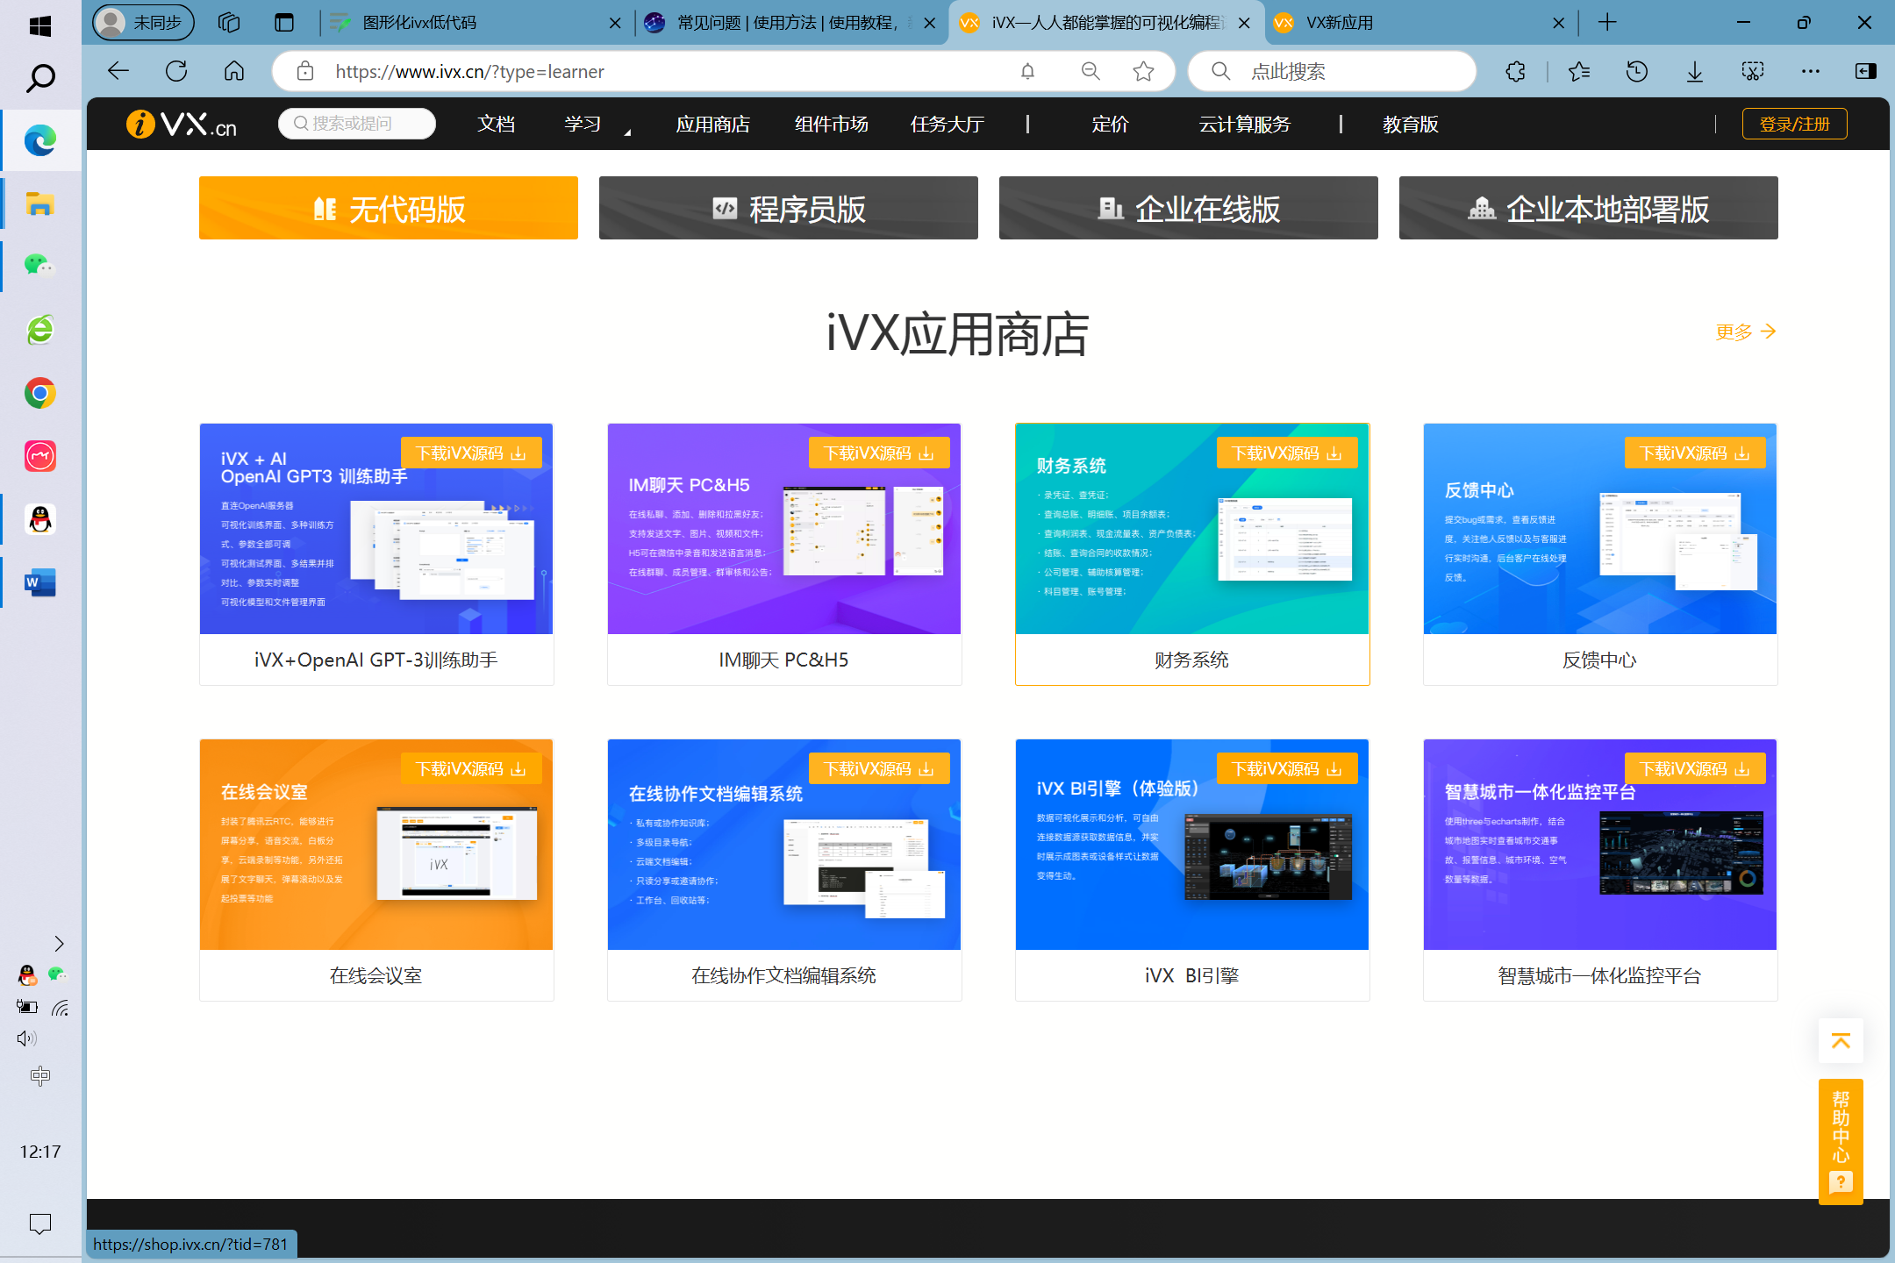Close the 图形化ivx低代码 tab
1895x1263 pixels.
616,23
